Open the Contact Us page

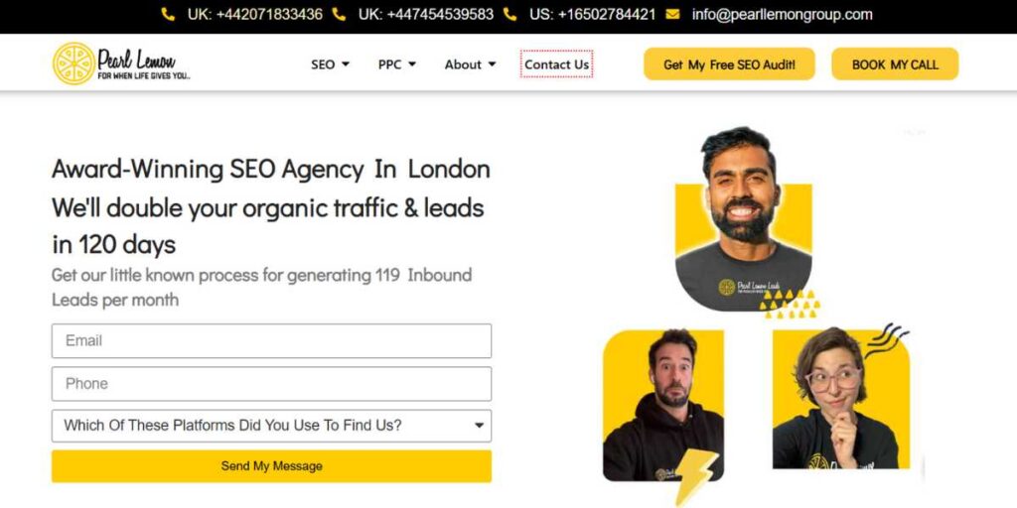pyautogui.click(x=556, y=64)
